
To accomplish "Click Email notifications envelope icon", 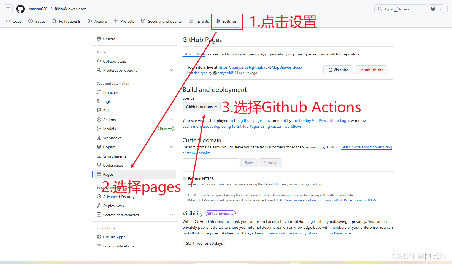I will [99, 246].
